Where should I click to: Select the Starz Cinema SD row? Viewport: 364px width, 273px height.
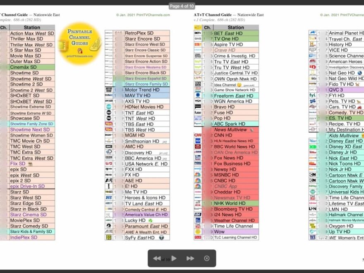27,215
